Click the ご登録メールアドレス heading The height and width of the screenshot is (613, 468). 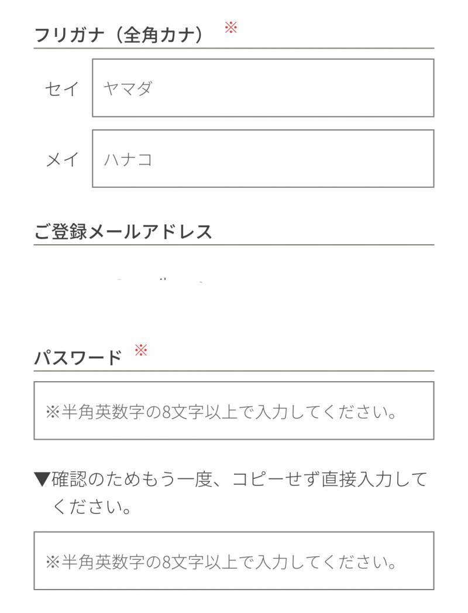click(123, 232)
